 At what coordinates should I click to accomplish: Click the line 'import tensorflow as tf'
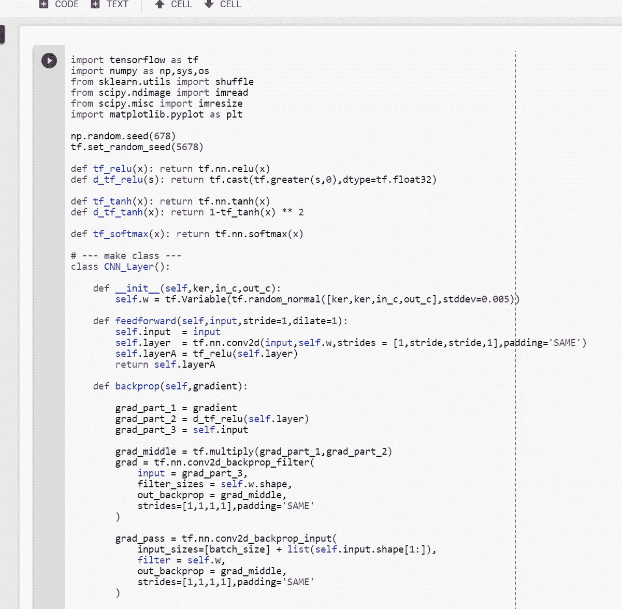click(135, 60)
